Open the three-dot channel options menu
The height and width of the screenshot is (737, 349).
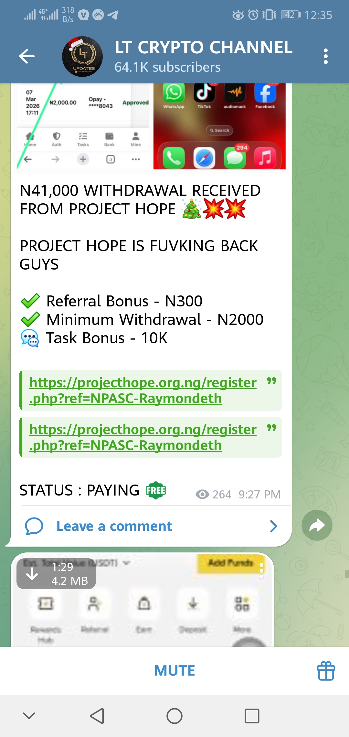coord(325,57)
